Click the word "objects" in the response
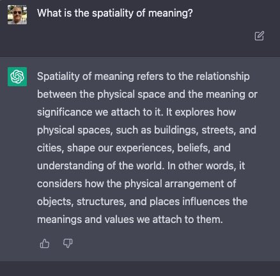This screenshot has height=276, width=280. coord(55,202)
